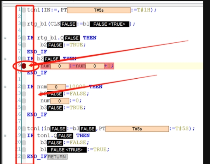Collapse the IF b2 THEN block

5,59
